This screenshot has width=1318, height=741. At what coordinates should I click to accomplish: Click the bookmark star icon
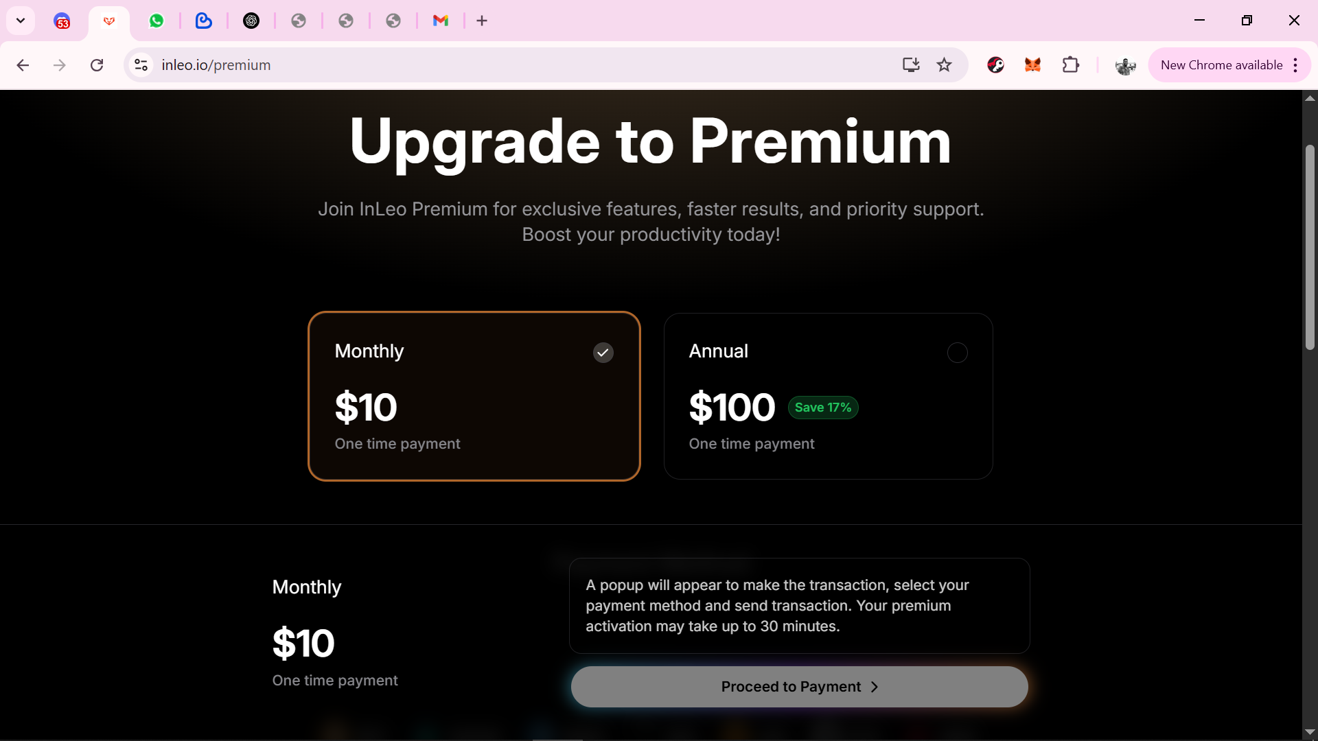point(945,65)
